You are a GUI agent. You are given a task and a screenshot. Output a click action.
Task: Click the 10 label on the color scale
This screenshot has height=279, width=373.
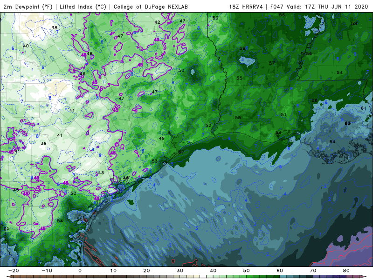(113, 271)
